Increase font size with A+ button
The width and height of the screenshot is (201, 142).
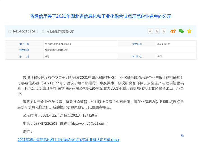click(150, 31)
